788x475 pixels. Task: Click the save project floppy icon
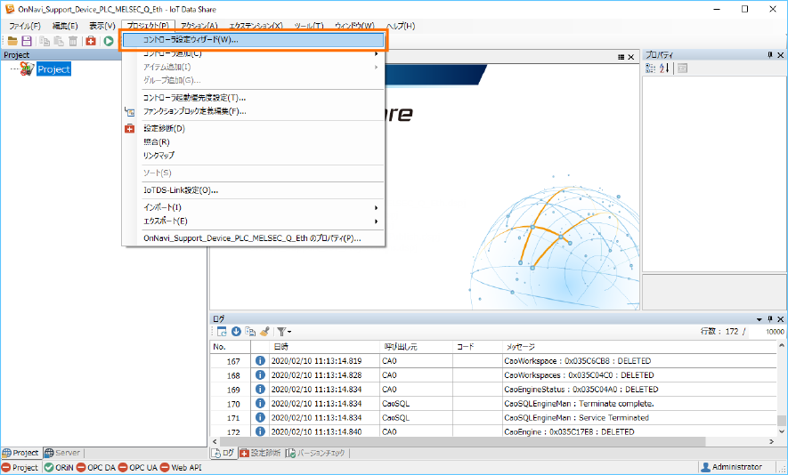point(27,41)
